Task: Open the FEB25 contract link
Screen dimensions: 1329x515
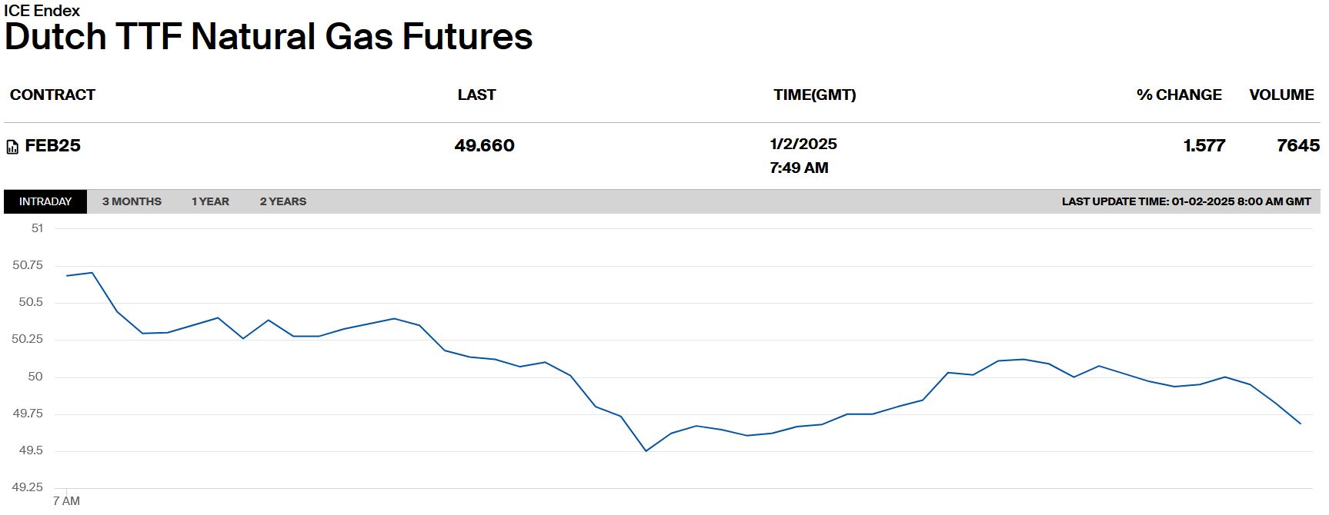Action: [x=52, y=146]
